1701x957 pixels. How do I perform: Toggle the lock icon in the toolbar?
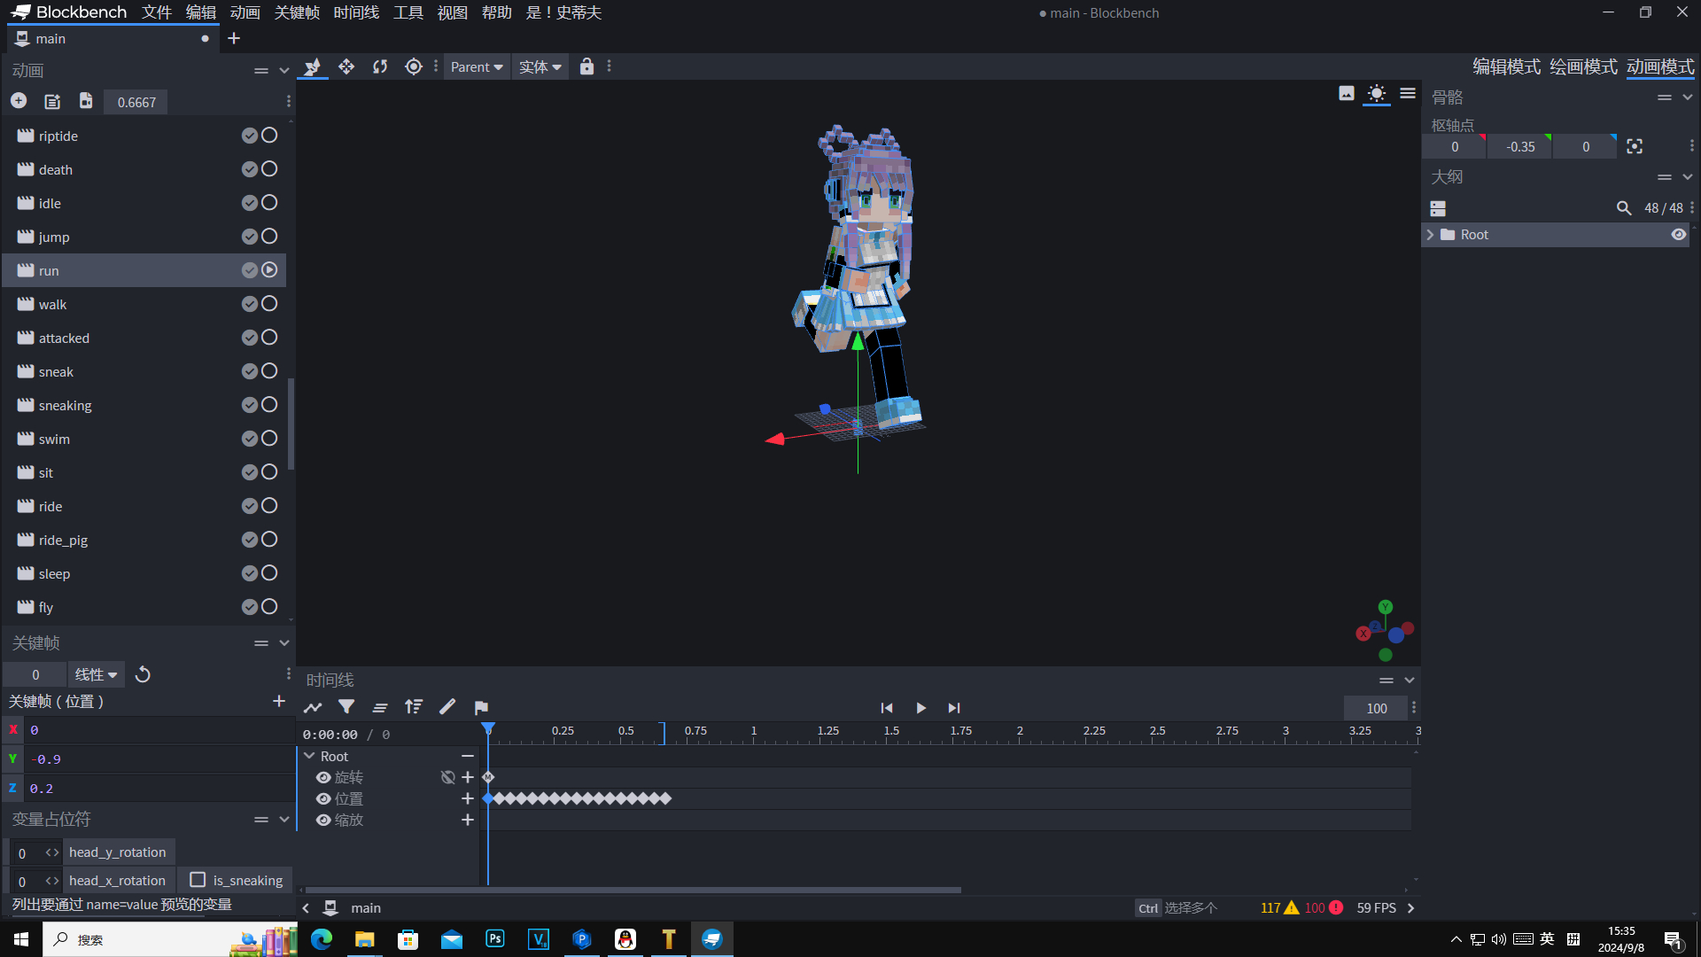tap(586, 66)
